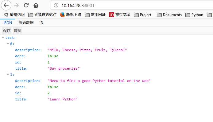The height and width of the screenshot is (122, 213).
Task: Click the title "Buy groceries"
Action: 64,68
